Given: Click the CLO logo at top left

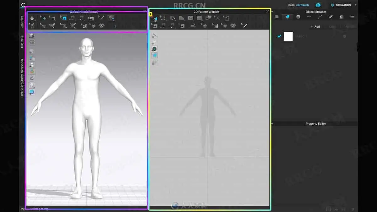Looking at the screenshot, I should pos(23,5).
